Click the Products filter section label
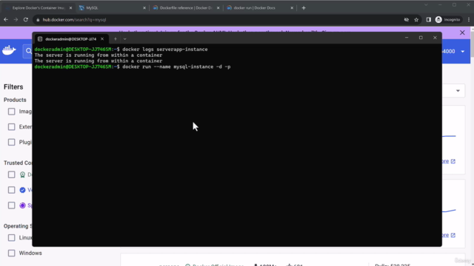 [x=15, y=100]
